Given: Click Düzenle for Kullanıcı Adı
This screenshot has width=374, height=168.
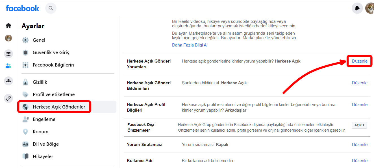Looking at the screenshot, I should click(360, 161).
